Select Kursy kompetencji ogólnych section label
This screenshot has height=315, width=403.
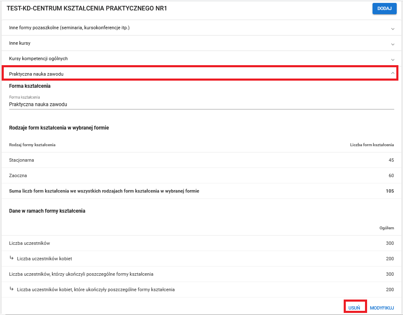click(38, 58)
